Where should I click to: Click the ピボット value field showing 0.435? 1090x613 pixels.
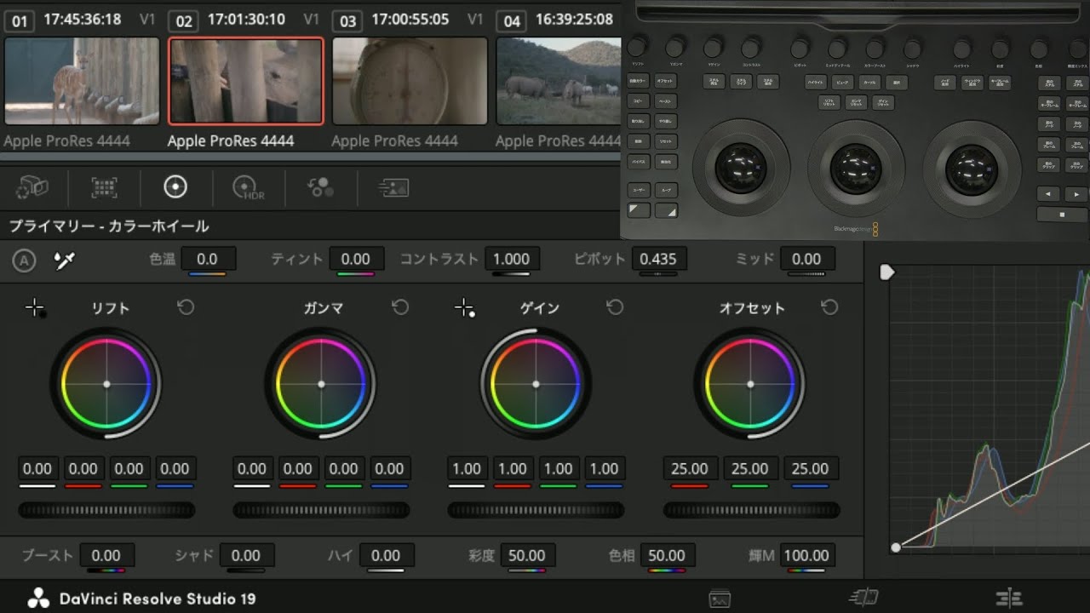pos(660,259)
